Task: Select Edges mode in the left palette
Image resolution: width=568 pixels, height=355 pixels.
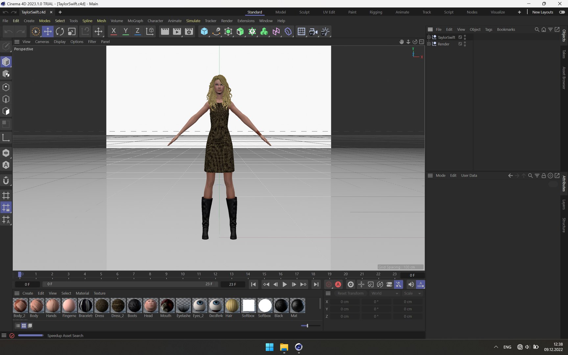Action: pos(6,99)
